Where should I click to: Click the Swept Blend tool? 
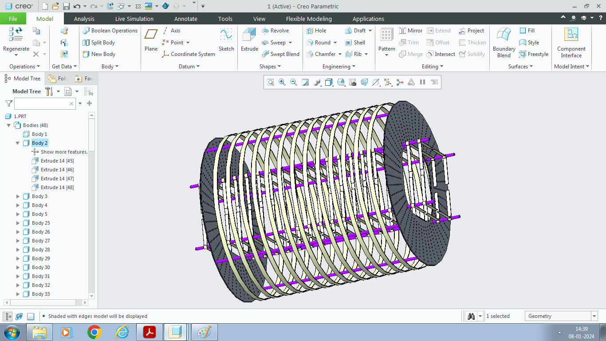click(x=280, y=54)
